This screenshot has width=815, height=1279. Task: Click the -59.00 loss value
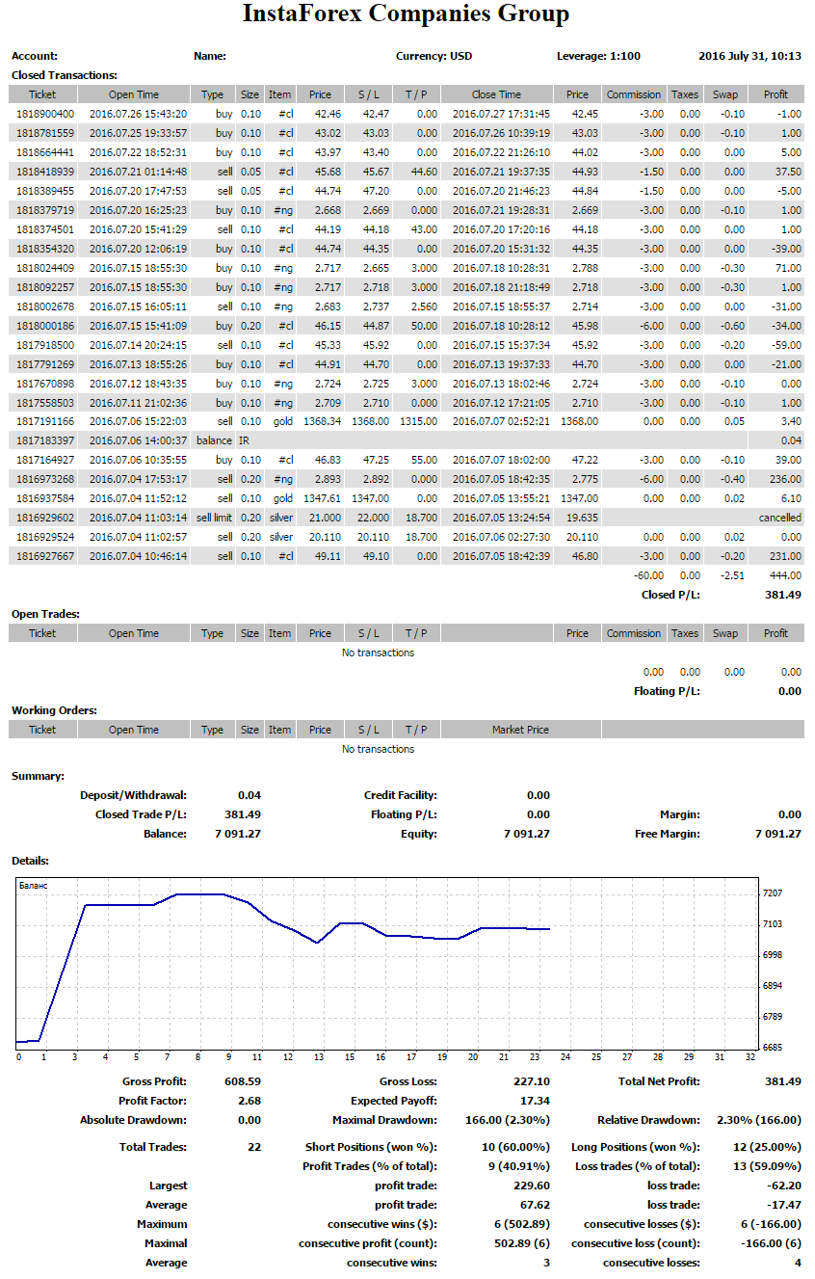point(785,345)
